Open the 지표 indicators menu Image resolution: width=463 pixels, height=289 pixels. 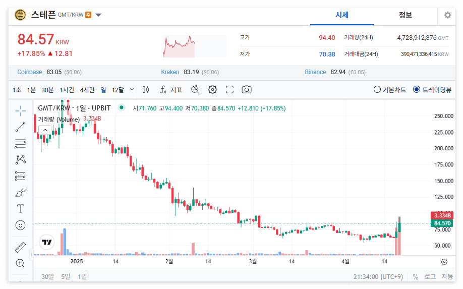coord(170,89)
